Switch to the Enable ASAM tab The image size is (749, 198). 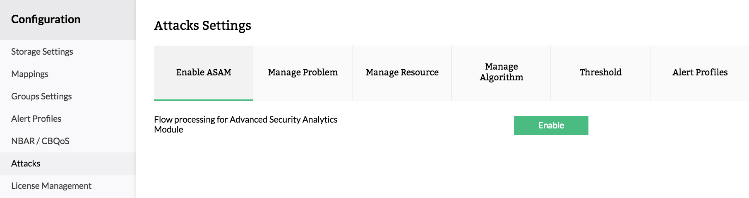(x=204, y=72)
